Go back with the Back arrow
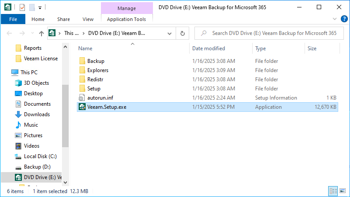Screen dimensions: 350x197 [x=9, y=33]
